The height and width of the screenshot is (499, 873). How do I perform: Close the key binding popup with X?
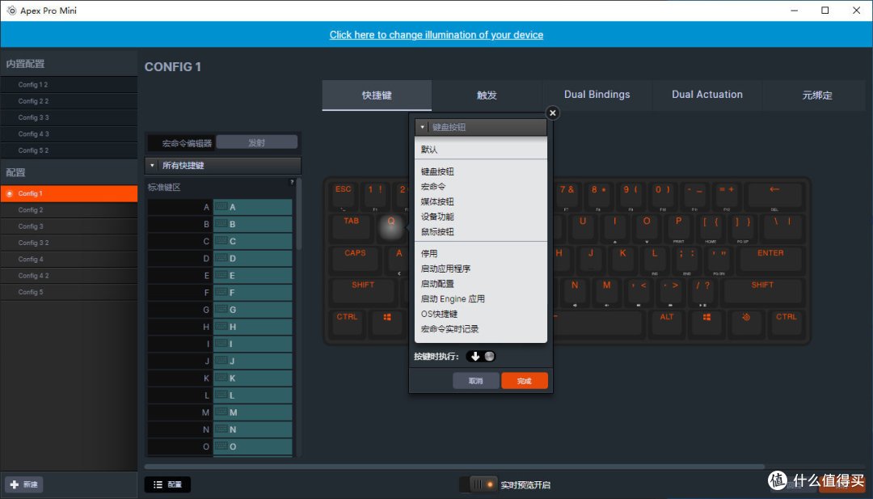[552, 113]
